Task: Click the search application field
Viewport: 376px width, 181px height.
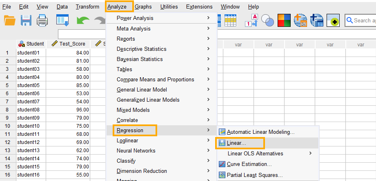Action: pyautogui.click(x=362, y=20)
